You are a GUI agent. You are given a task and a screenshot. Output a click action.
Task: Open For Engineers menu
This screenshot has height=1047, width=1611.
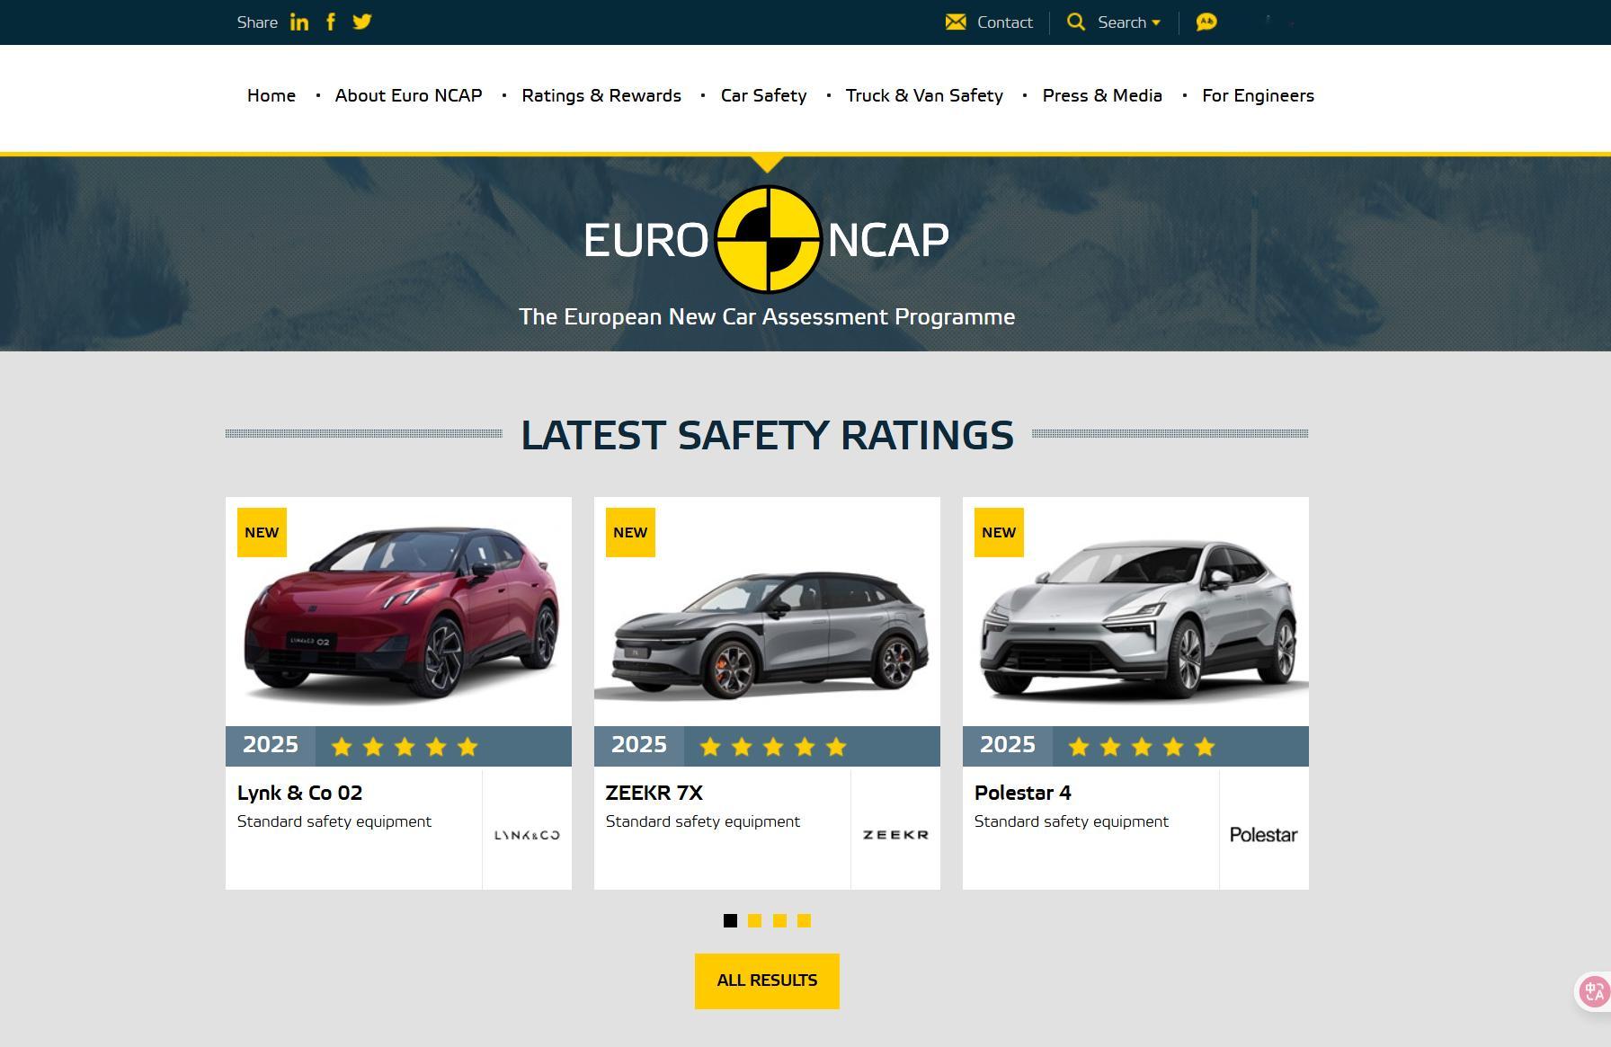pos(1258,95)
